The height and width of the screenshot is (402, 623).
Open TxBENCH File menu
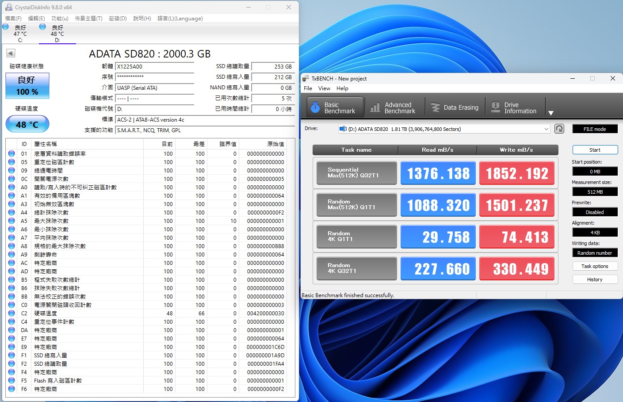pos(308,88)
